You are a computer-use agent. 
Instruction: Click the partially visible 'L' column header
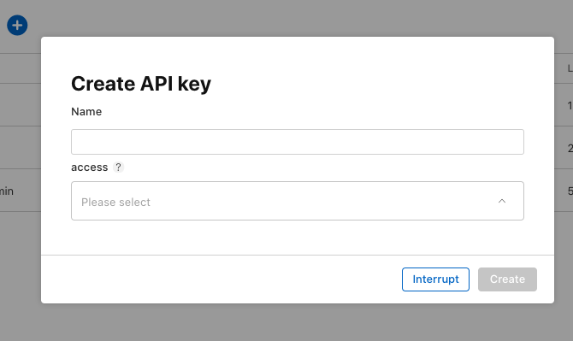pos(570,68)
